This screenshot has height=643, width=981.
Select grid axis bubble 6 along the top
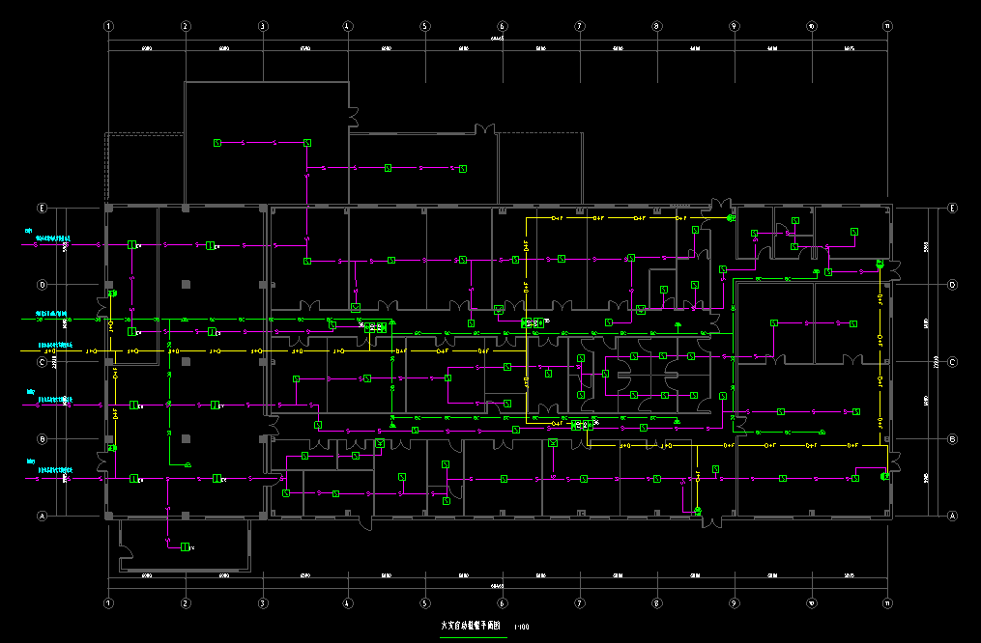[502, 26]
